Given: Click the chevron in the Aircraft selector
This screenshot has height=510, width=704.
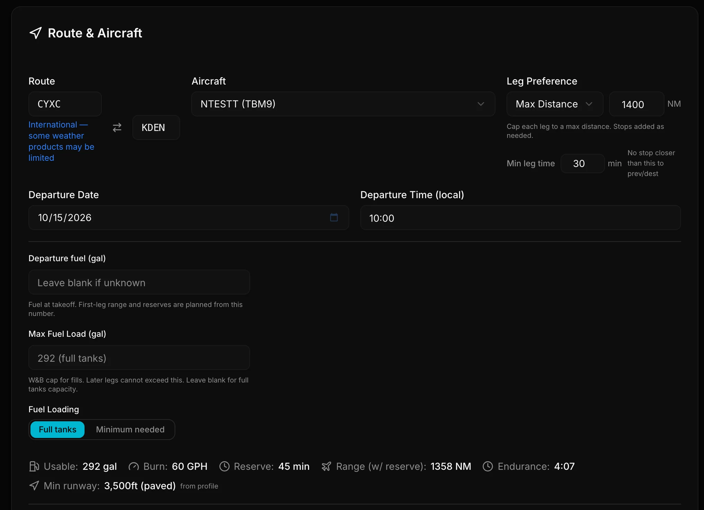Looking at the screenshot, I should pos(481,104).
